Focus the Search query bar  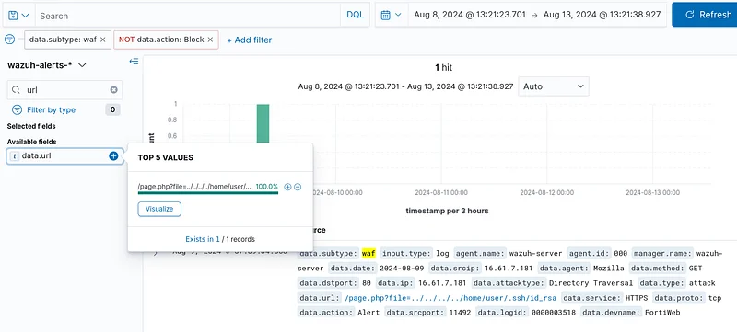coord(188,16)
